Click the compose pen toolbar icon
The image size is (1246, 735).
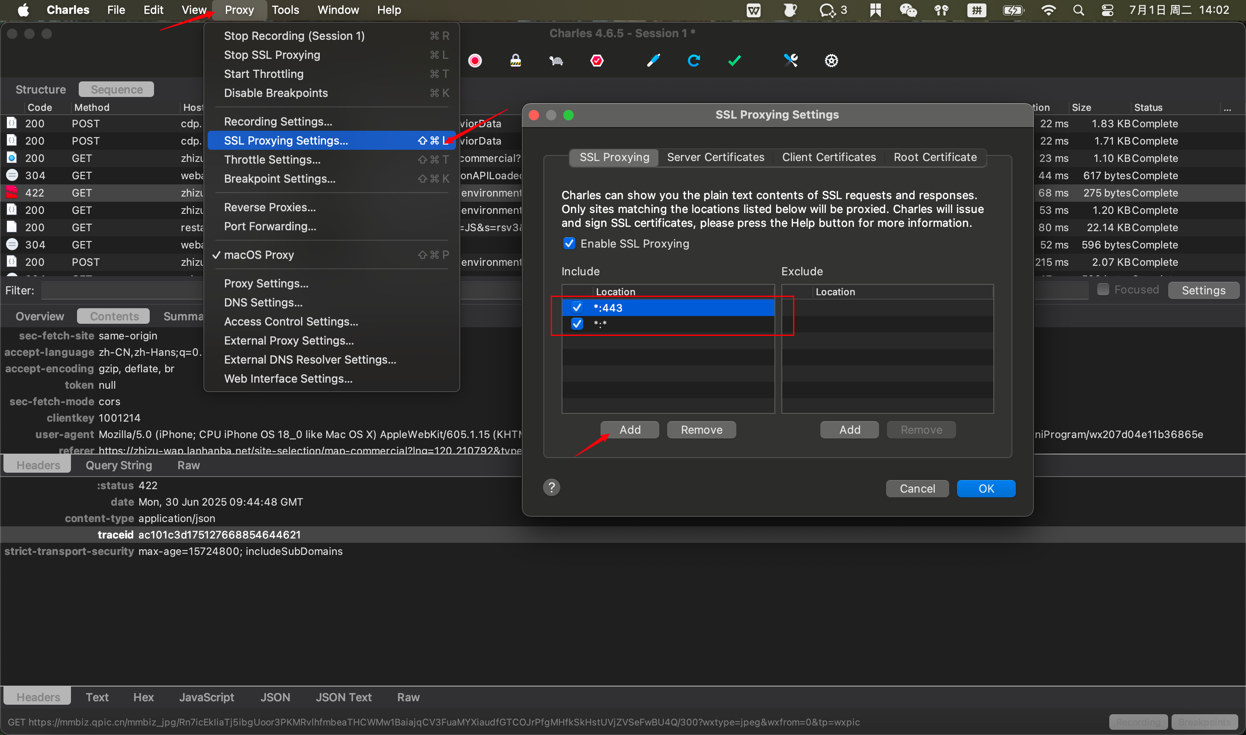pyautogui.click(x=653, y=61)
